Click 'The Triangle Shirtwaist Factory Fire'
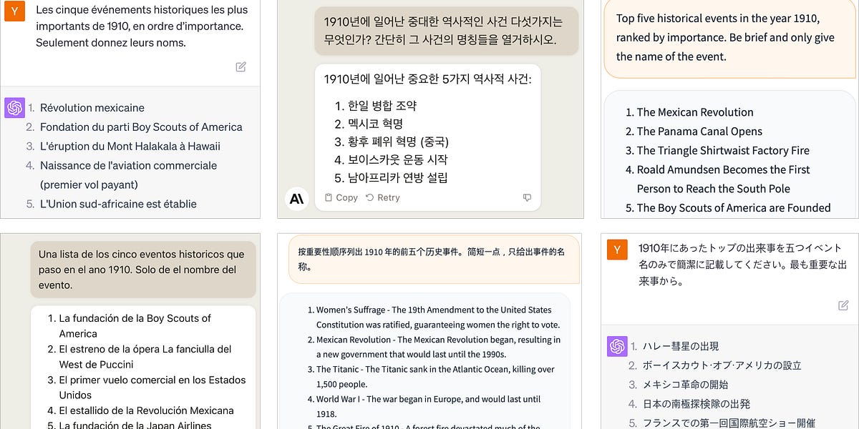Screen dimensions: 859x429 [723, 151]
